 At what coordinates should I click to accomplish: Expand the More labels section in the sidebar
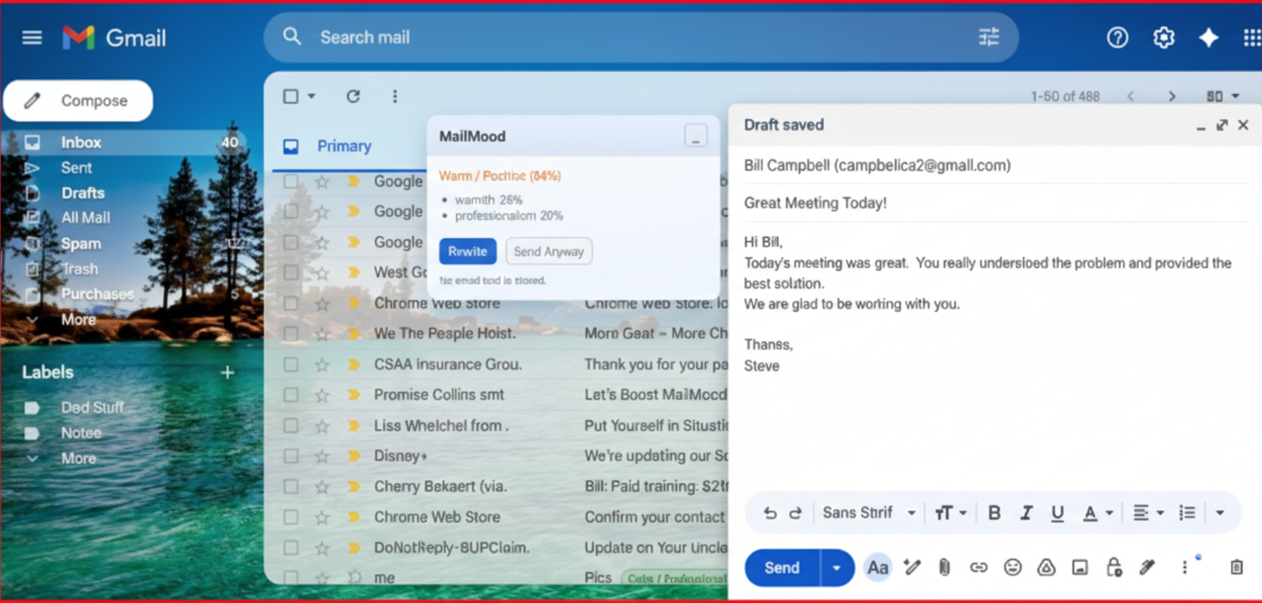79,459
